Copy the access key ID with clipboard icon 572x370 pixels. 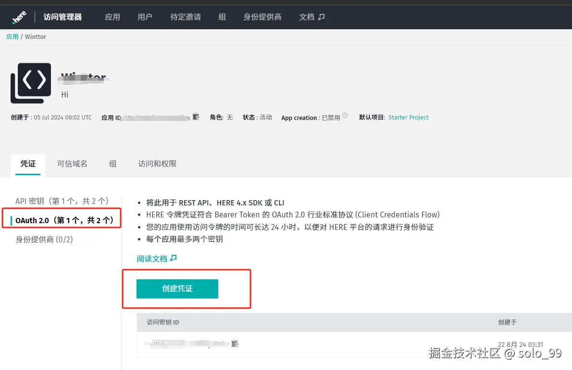coord(235,344)
